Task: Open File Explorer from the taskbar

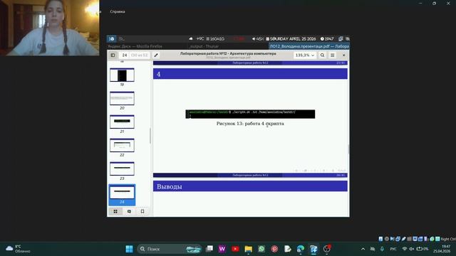Action: click(x=249, y=249)
